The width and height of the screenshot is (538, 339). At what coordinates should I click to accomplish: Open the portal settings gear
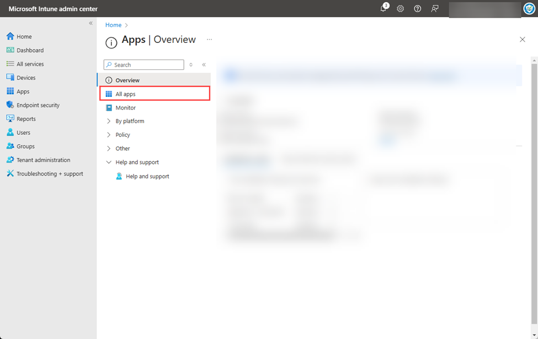(400, 9)
